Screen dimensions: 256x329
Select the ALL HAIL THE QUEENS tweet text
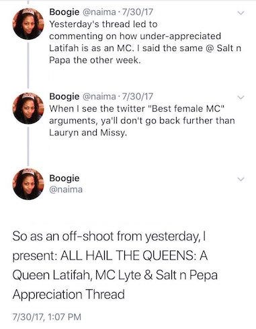coord(115,265)
